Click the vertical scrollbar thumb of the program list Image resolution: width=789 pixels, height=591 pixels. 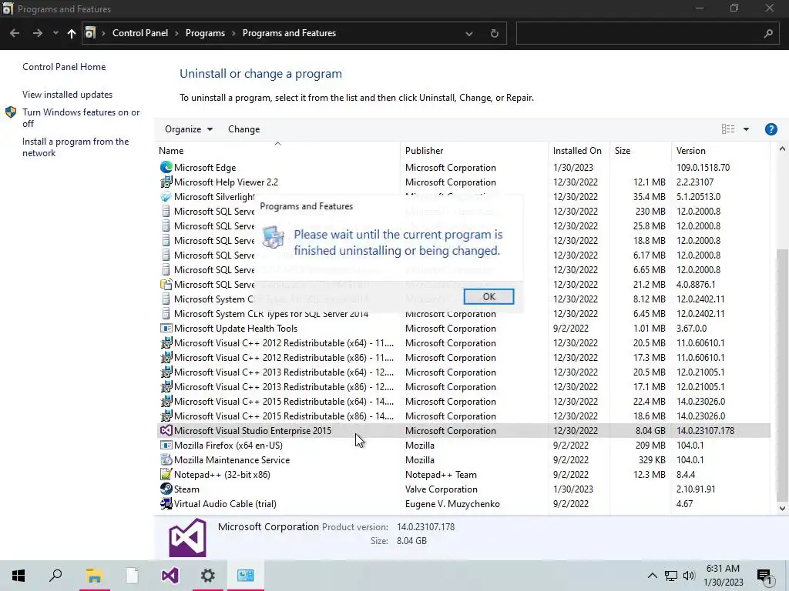click(x=781, y=375)
